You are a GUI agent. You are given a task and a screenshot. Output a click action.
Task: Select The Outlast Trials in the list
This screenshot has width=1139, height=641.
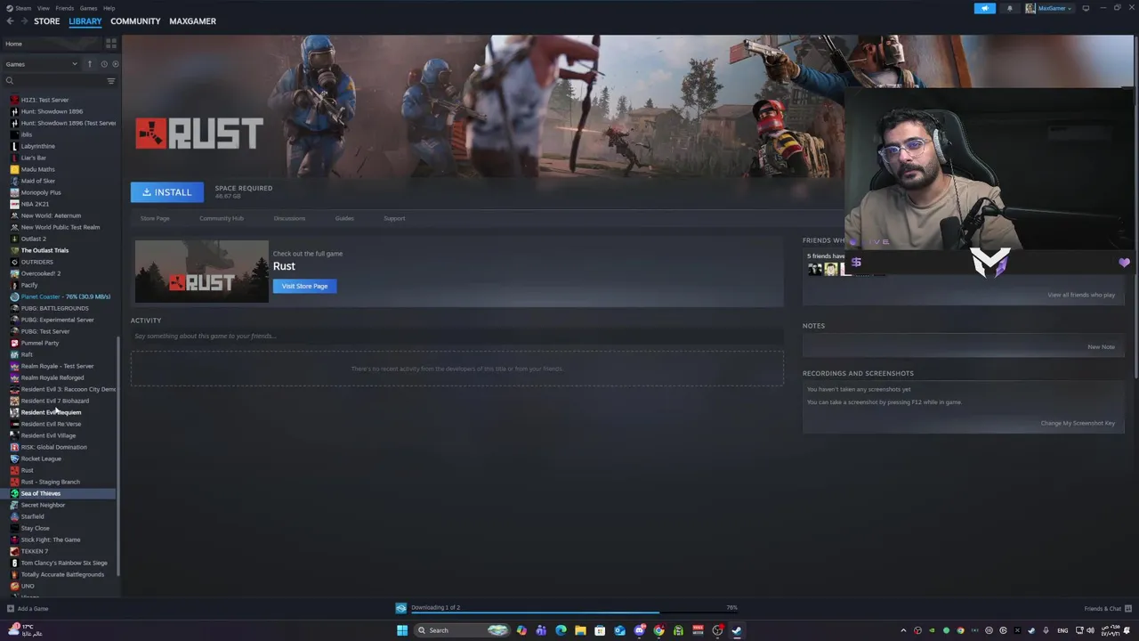[44, 250]
